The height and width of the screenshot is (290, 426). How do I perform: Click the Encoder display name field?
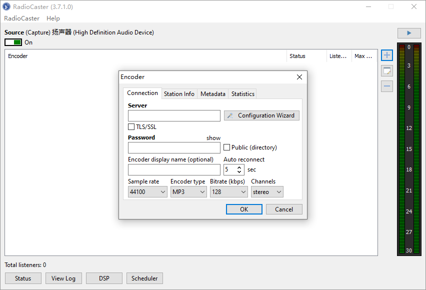coord(174,169)
